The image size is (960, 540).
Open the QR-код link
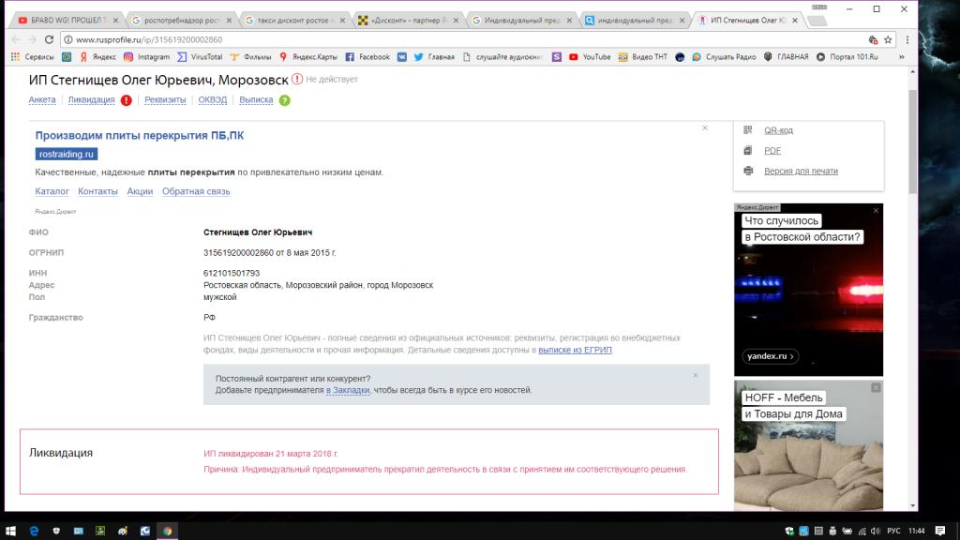point(778,130)
